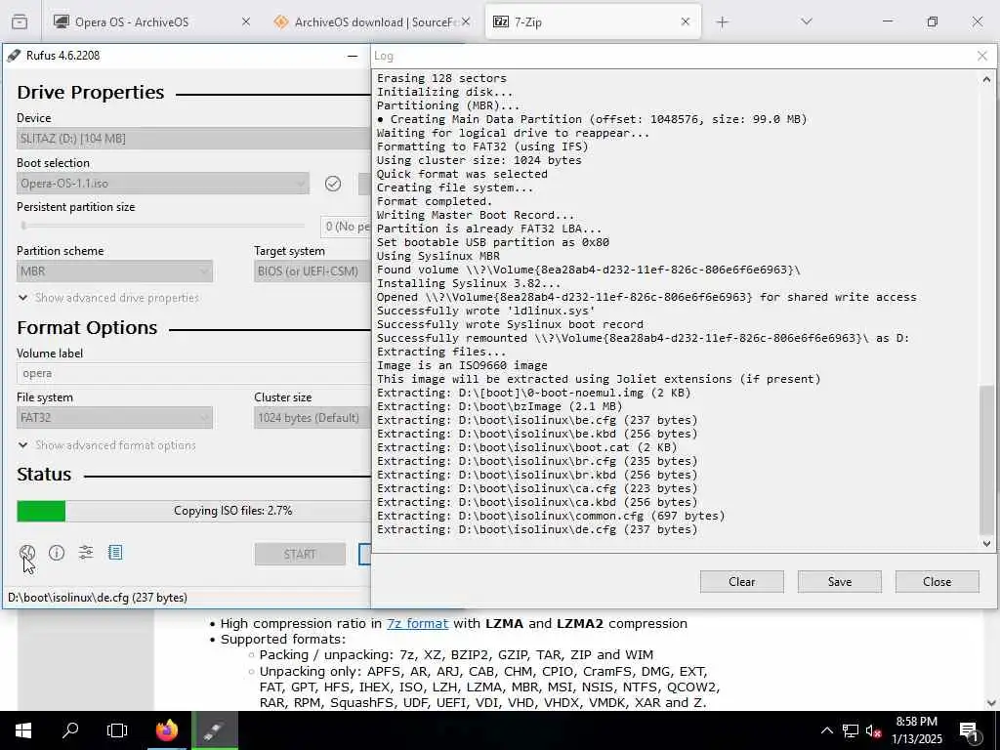Screen dimensions: 1000x750
Task: Minimize the Rufus window
Action: tap(352, 56)
